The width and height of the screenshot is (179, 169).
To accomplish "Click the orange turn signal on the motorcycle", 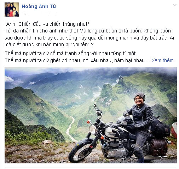I will coord(88,122).
